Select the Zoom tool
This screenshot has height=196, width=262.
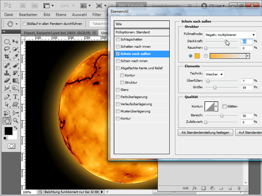(x=15, y=121)
